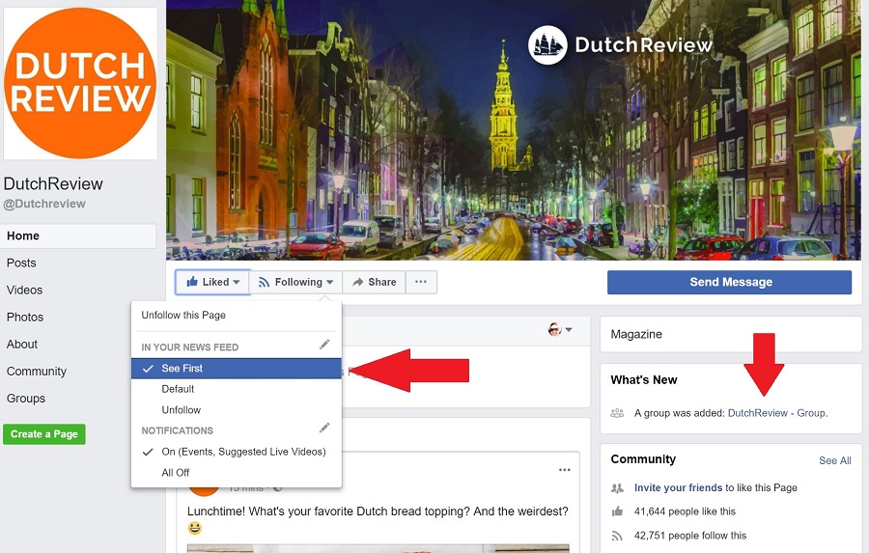Open Community in the sidebar
This screenshot has height=553, width=869.
[37, 372]
